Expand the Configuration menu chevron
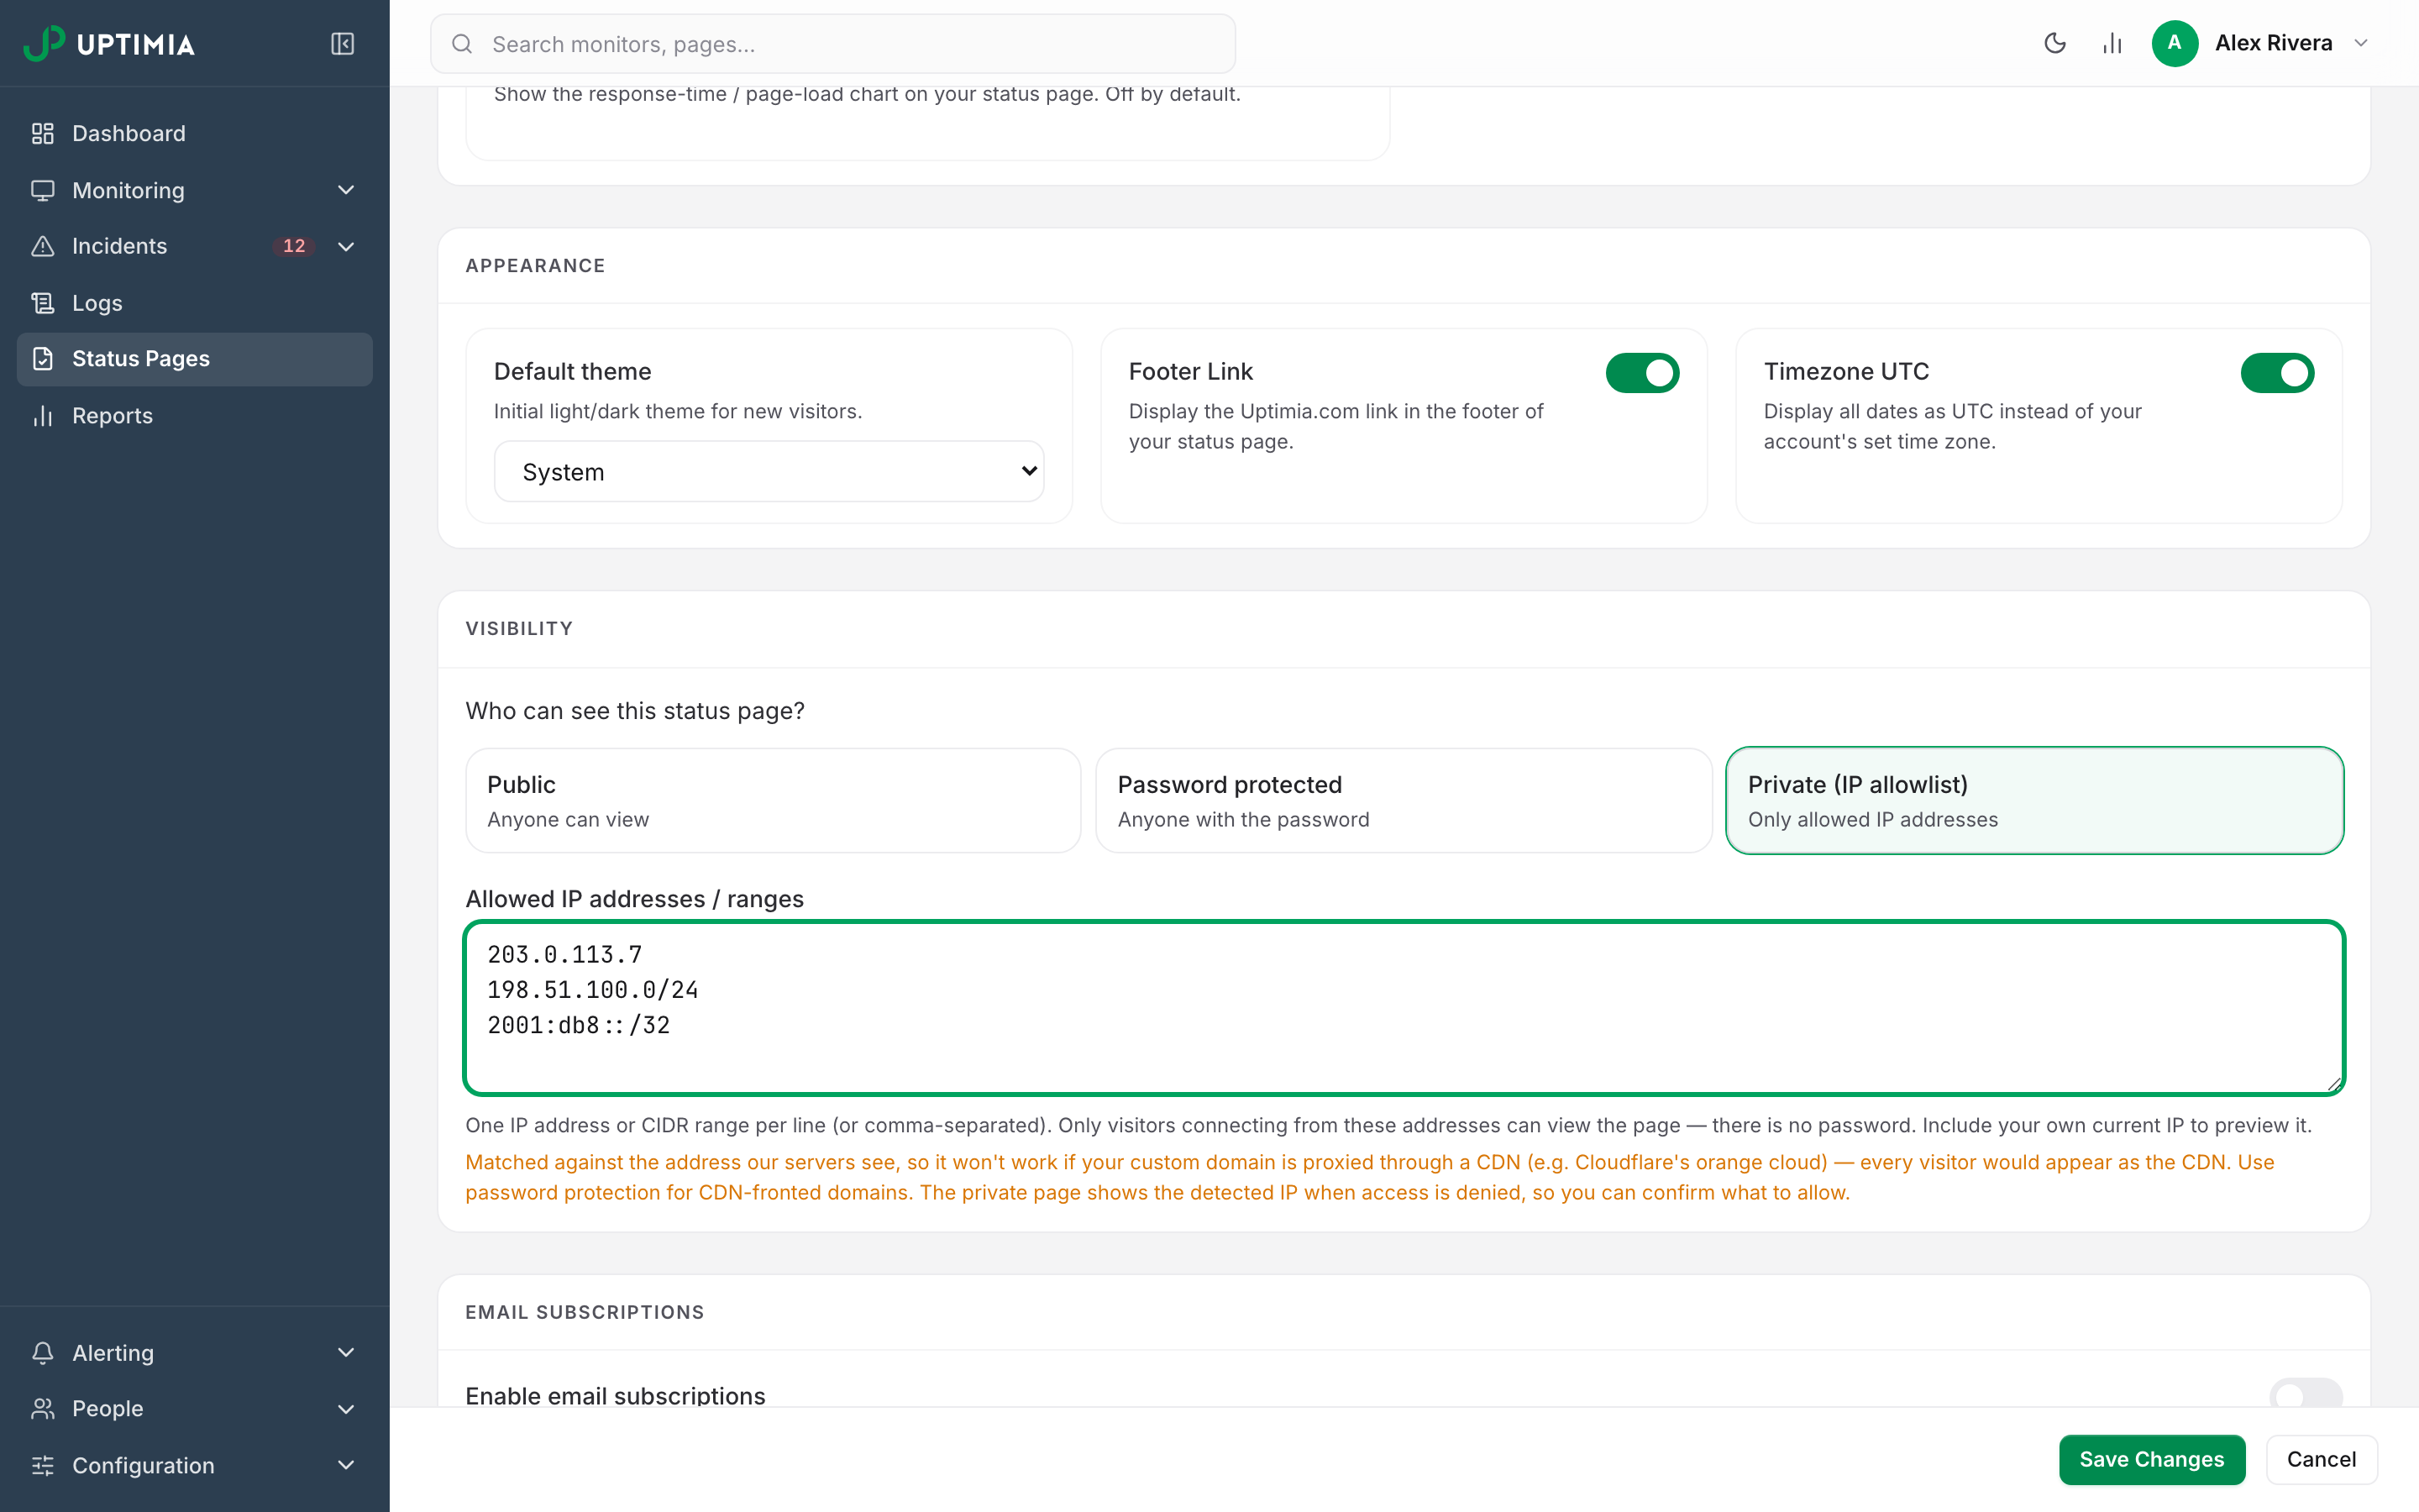2419x1512 pixels. [346, 1466]
